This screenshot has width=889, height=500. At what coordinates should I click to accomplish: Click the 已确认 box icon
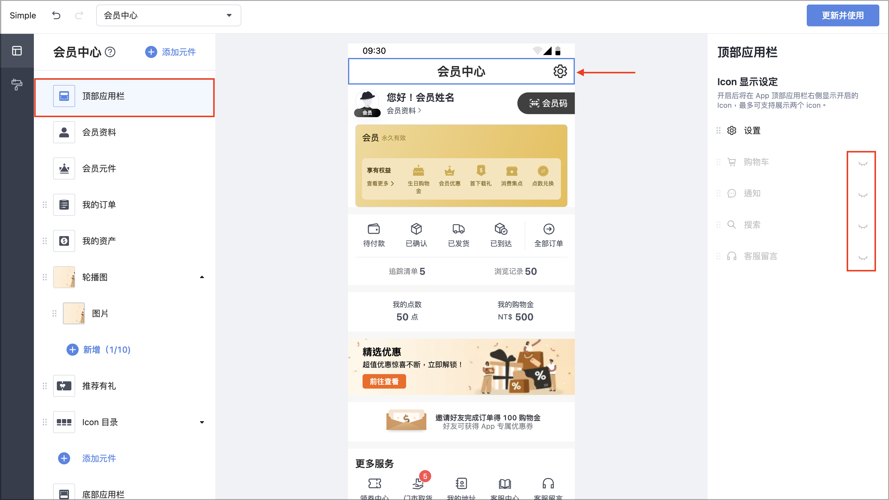pyautogui.click(x=416, y=229)
